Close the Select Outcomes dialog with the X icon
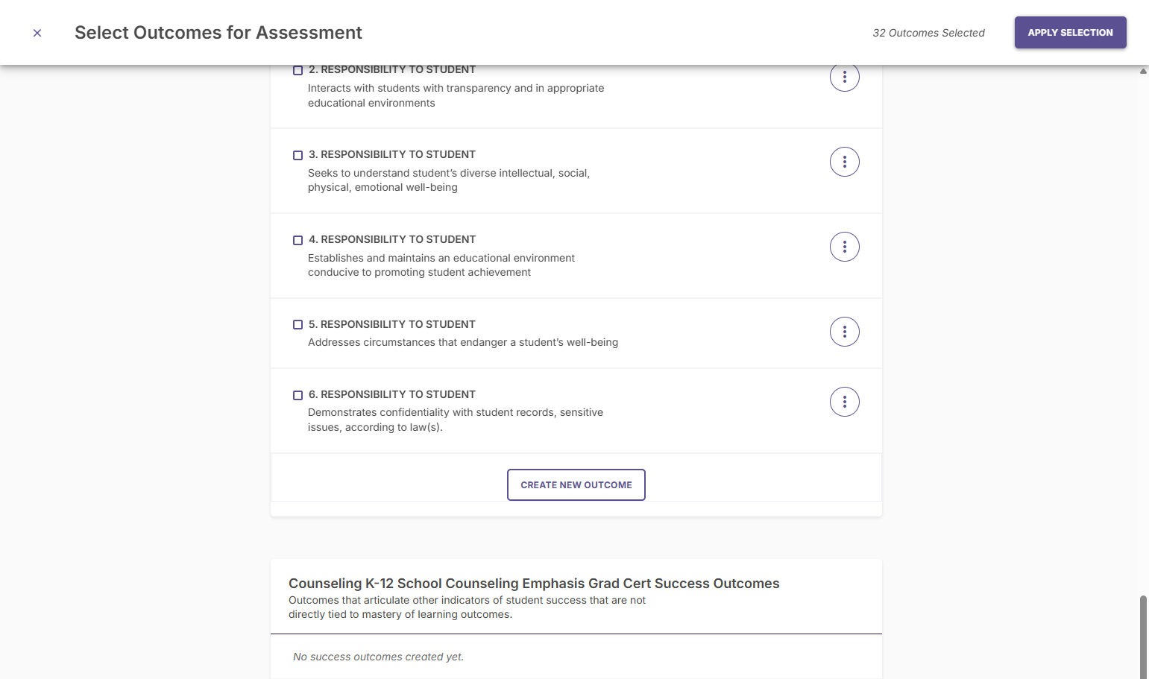Screen dimensions: 1149x679 pyautogui.click(x=37, y=33)
